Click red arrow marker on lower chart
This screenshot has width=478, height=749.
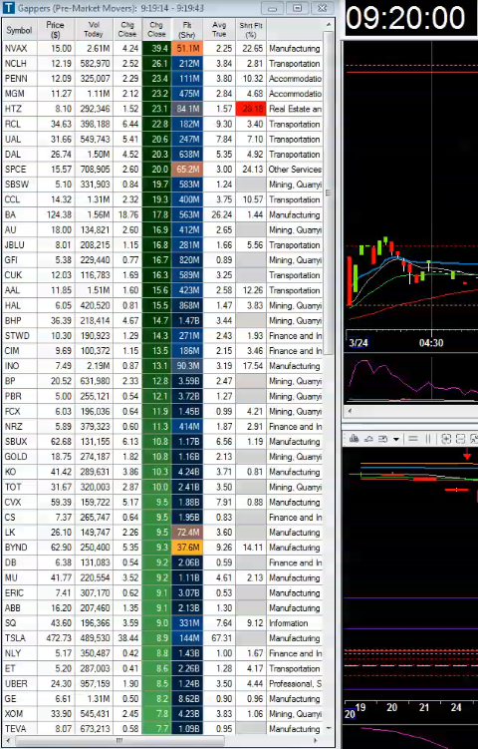(467, 454)
